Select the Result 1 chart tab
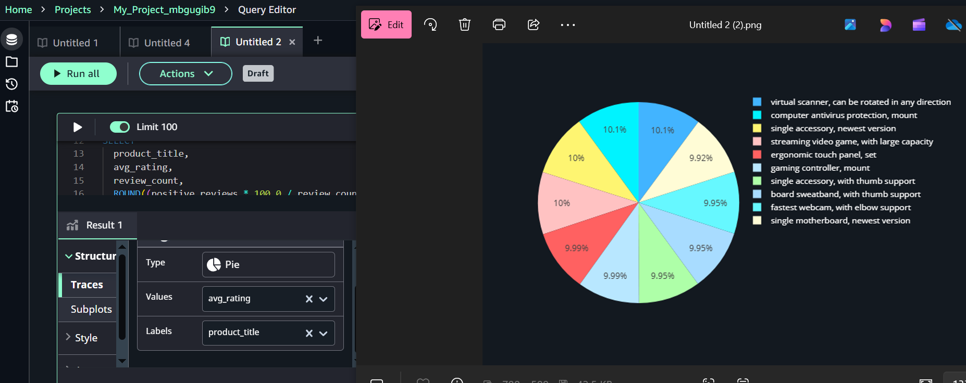Image resolution: width=966 pixels, height=383 pixels. [x=97, y=225]
